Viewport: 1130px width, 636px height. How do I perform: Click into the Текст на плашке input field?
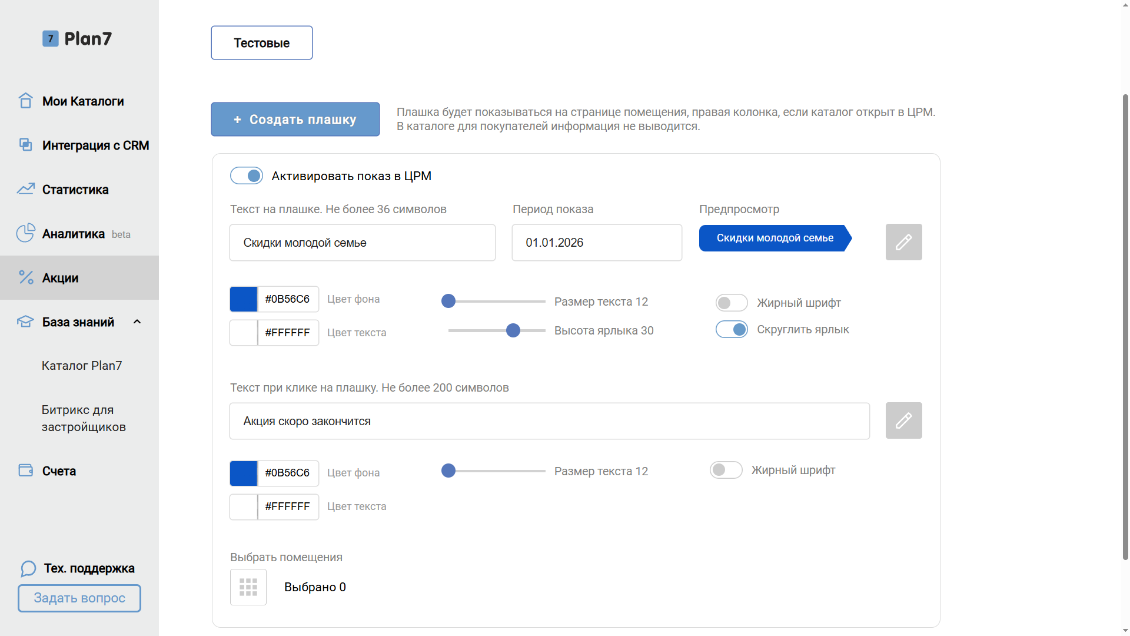coord(362,243)
